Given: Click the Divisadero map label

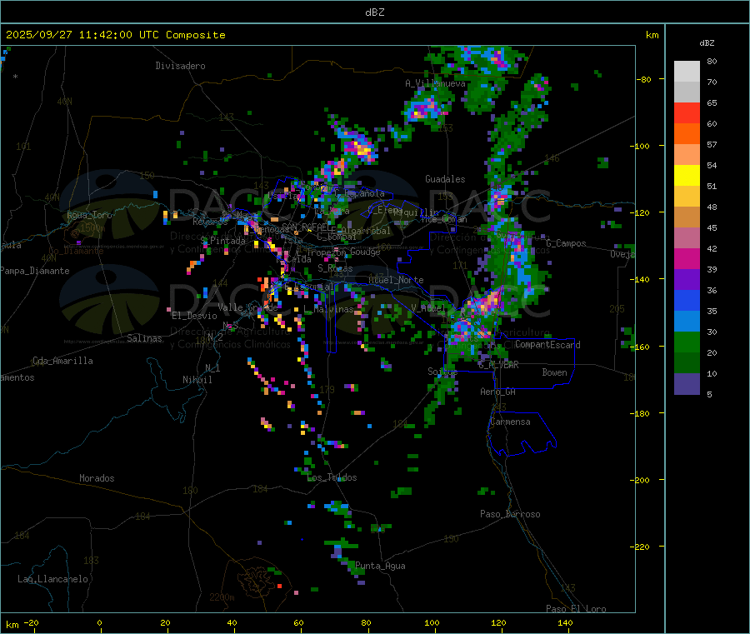Looking at the screenshot, I should pyautogui.click(x=180, y=66).
